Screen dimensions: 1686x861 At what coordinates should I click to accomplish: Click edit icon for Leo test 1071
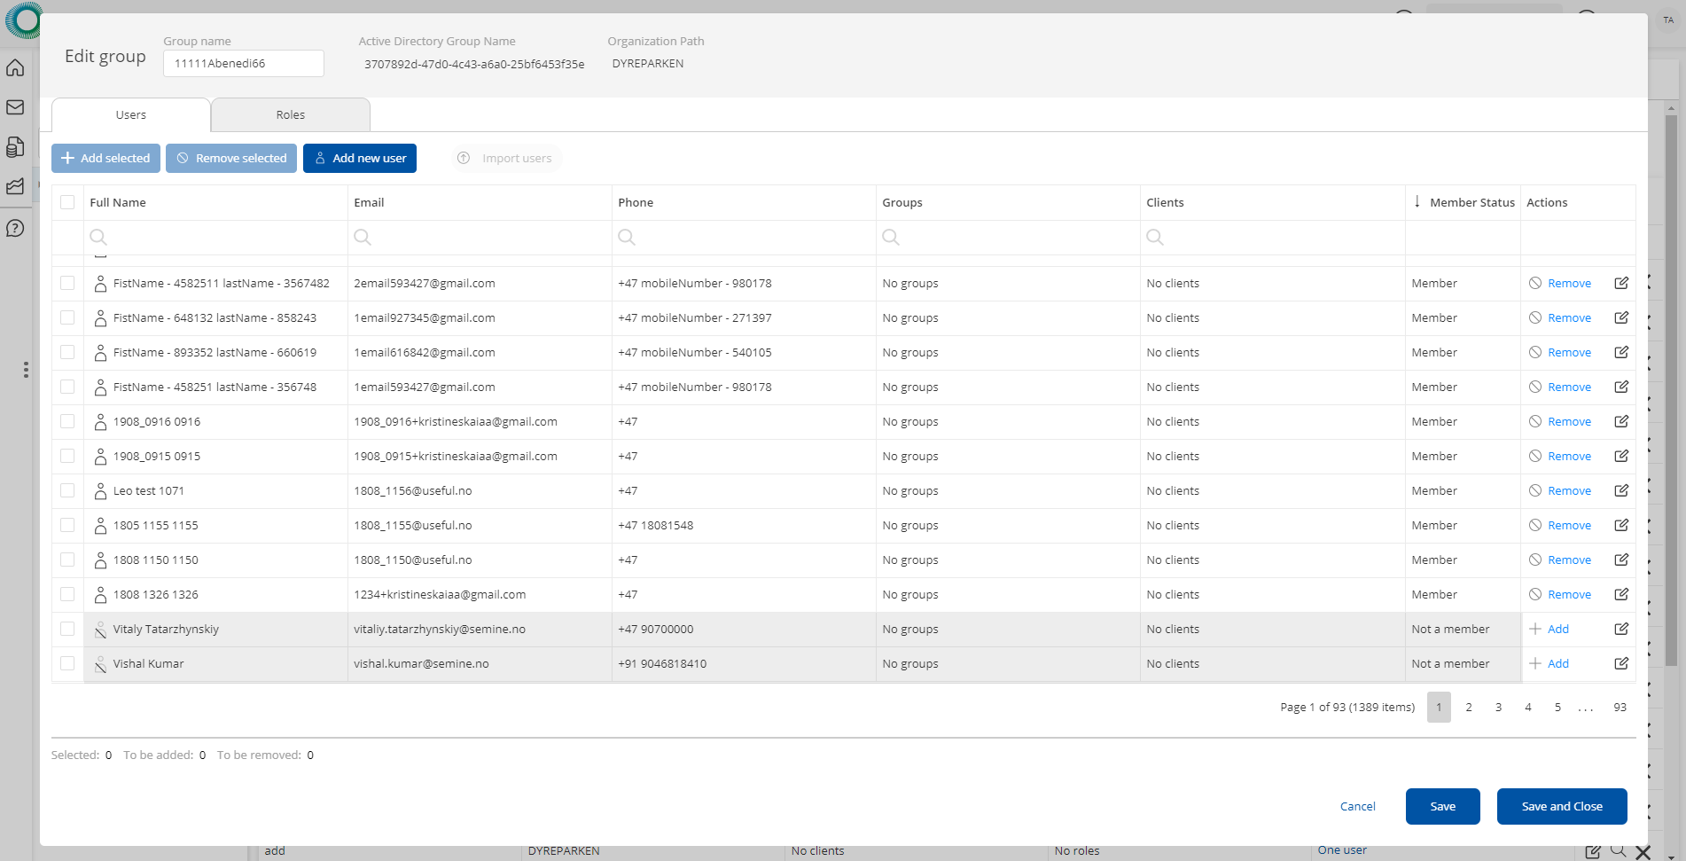[1621, 490]
